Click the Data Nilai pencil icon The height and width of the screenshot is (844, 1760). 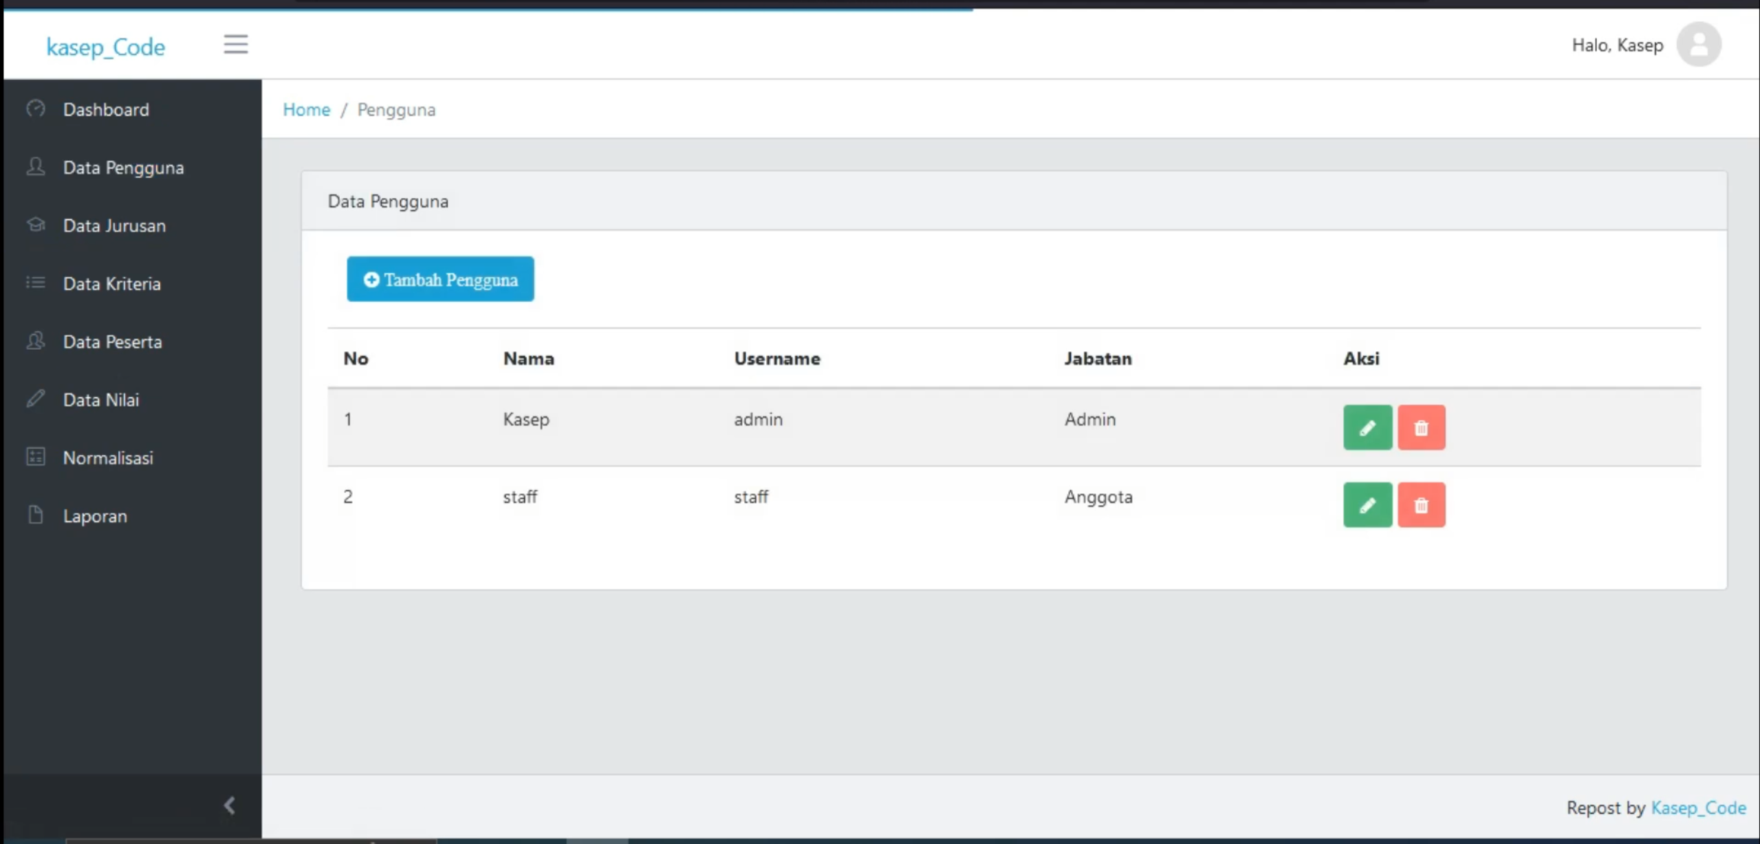click(x=36, y=399)
